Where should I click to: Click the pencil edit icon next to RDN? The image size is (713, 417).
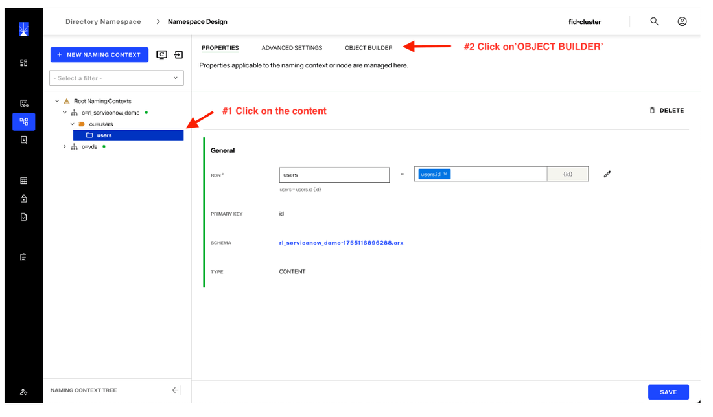[607, 174]
